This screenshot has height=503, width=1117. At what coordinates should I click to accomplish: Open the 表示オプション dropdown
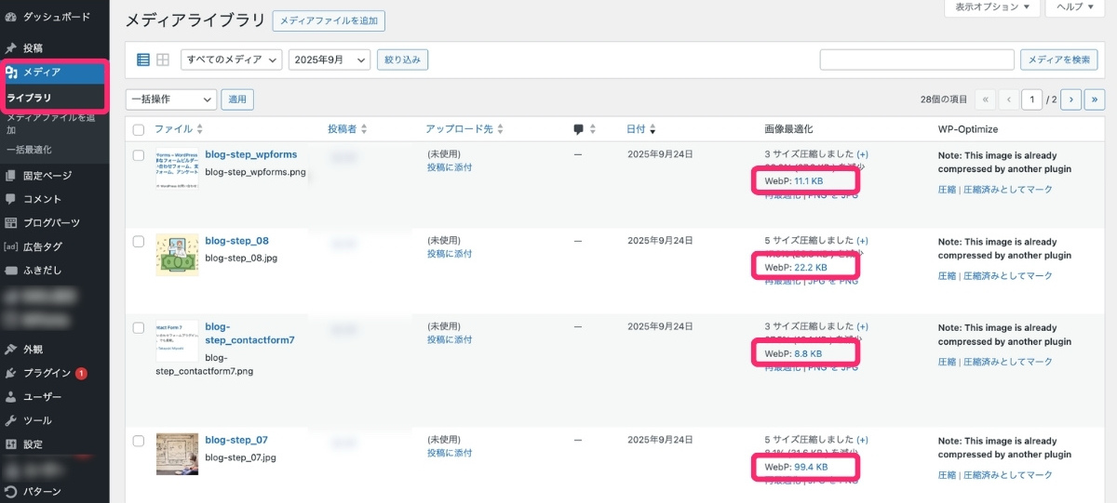[992, 7]
